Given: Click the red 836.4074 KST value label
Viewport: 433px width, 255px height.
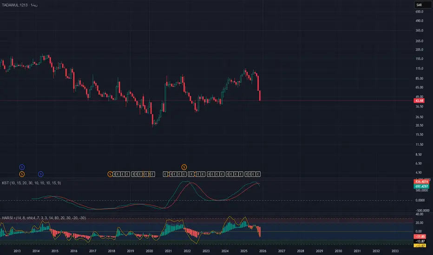Looking at the screenshot, I should [x=421, y=182].
